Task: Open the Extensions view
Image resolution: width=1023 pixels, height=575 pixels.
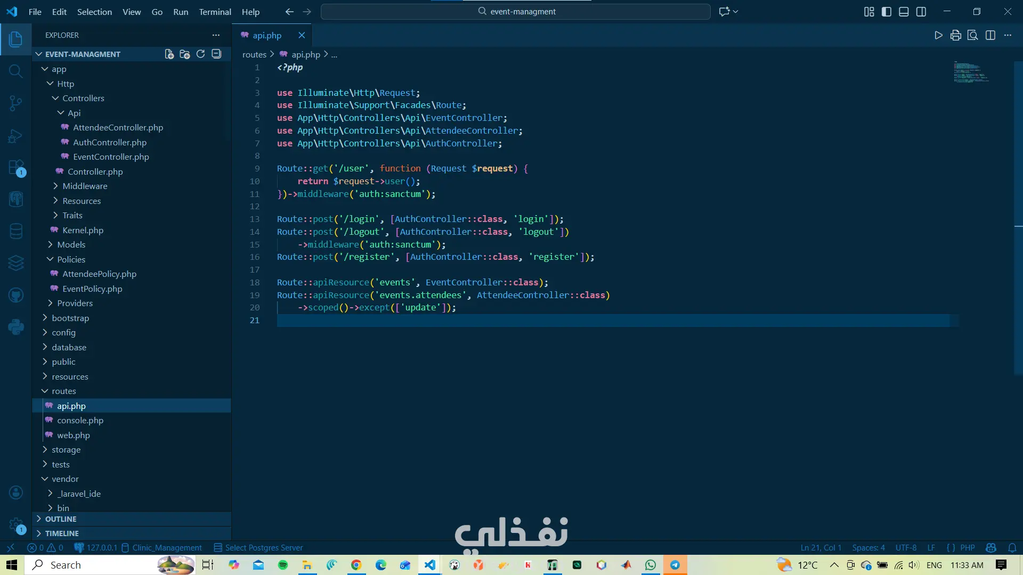Action: point(15,168)
